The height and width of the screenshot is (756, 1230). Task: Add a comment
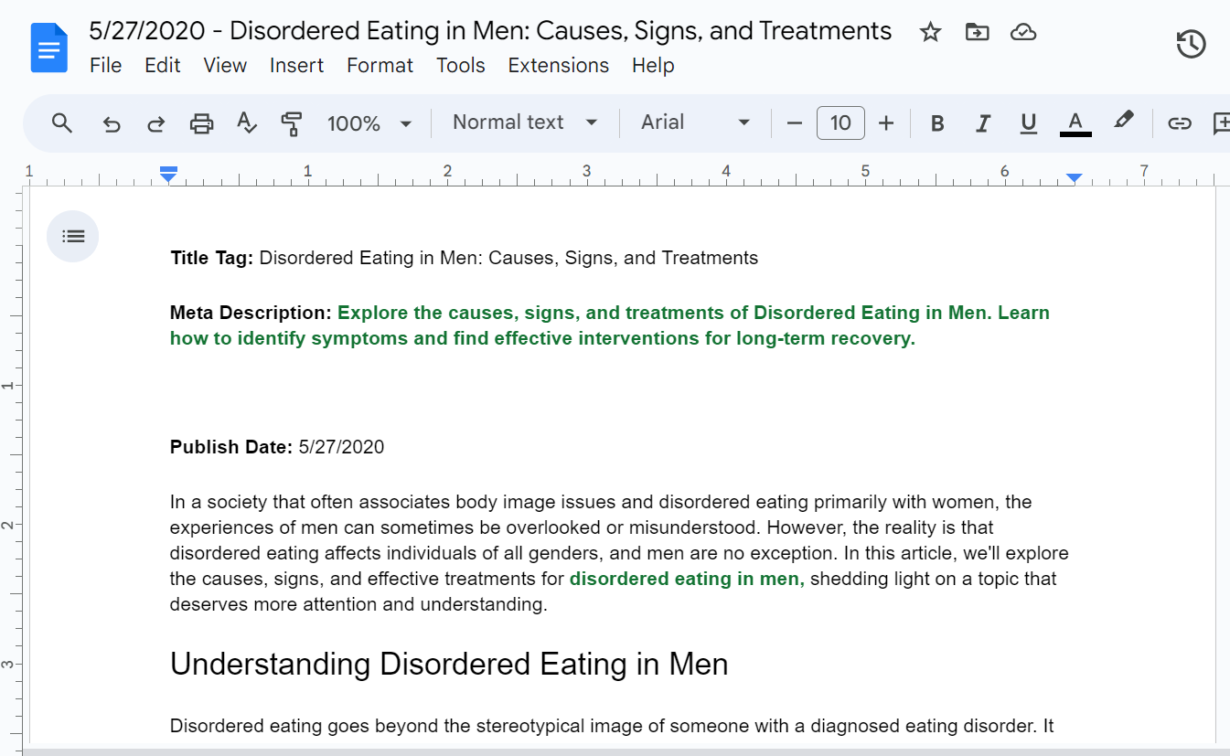tap(1221, 123)
